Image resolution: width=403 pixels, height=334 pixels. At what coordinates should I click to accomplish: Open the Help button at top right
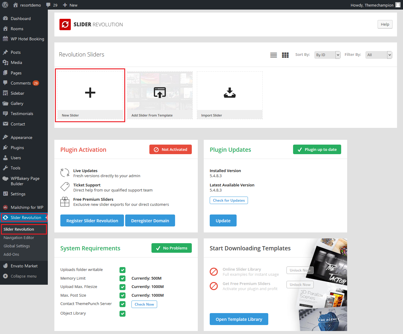point(385,24)
